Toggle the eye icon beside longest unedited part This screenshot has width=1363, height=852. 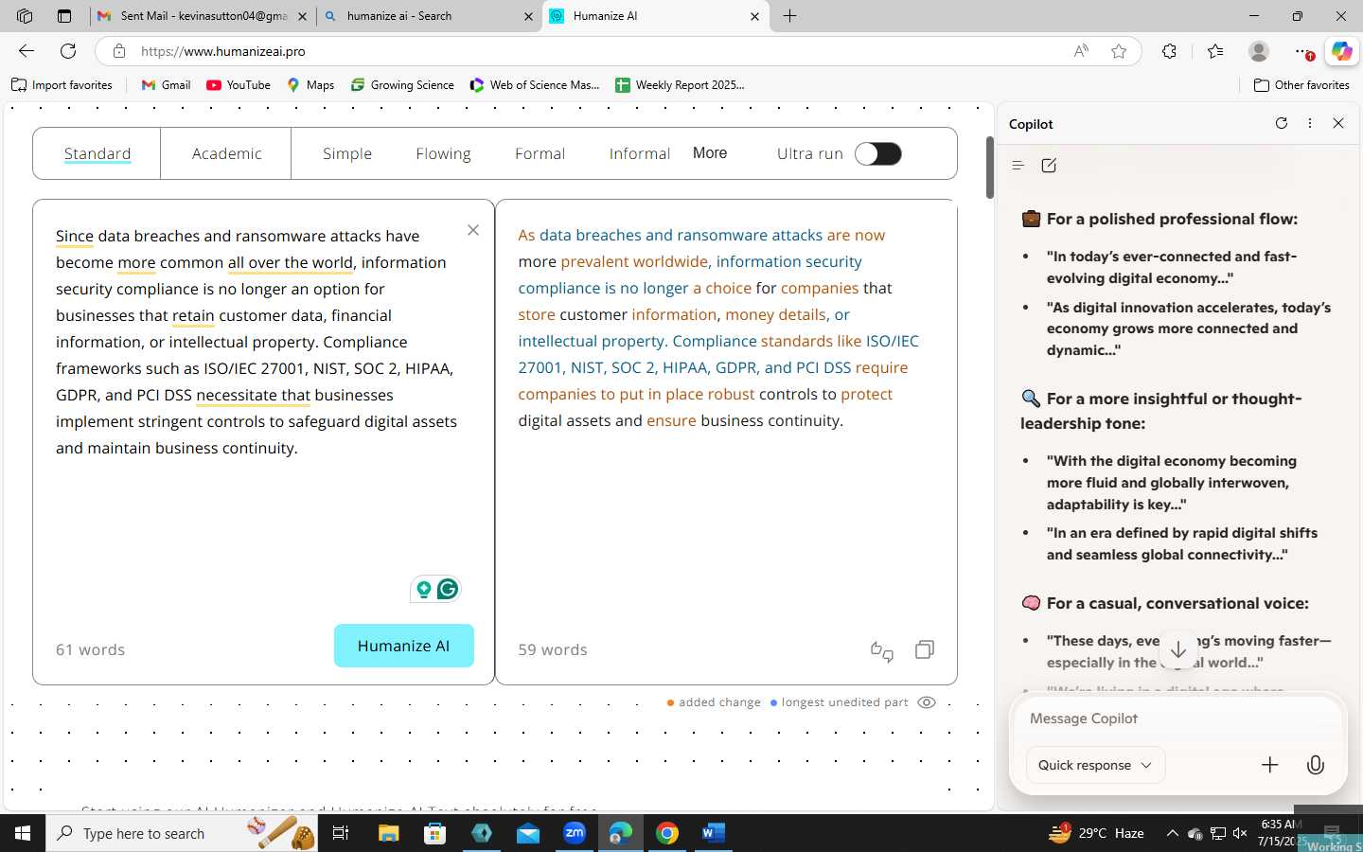coord(927,702)
